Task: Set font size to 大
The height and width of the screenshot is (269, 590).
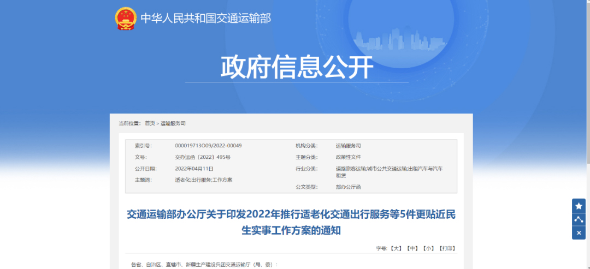Action: click(x=396, y=248)
